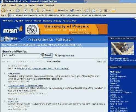136x112 pixels.
Task: Open the History clock toolbar icon
Action: (x=86, y=10)
